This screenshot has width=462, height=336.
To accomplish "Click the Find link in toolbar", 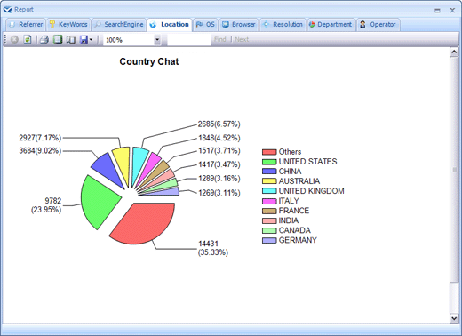I will pos(220,39).
